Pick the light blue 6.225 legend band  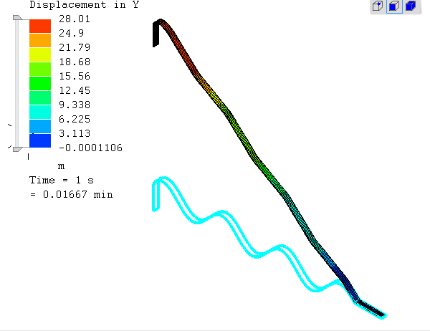click(40, 126)
